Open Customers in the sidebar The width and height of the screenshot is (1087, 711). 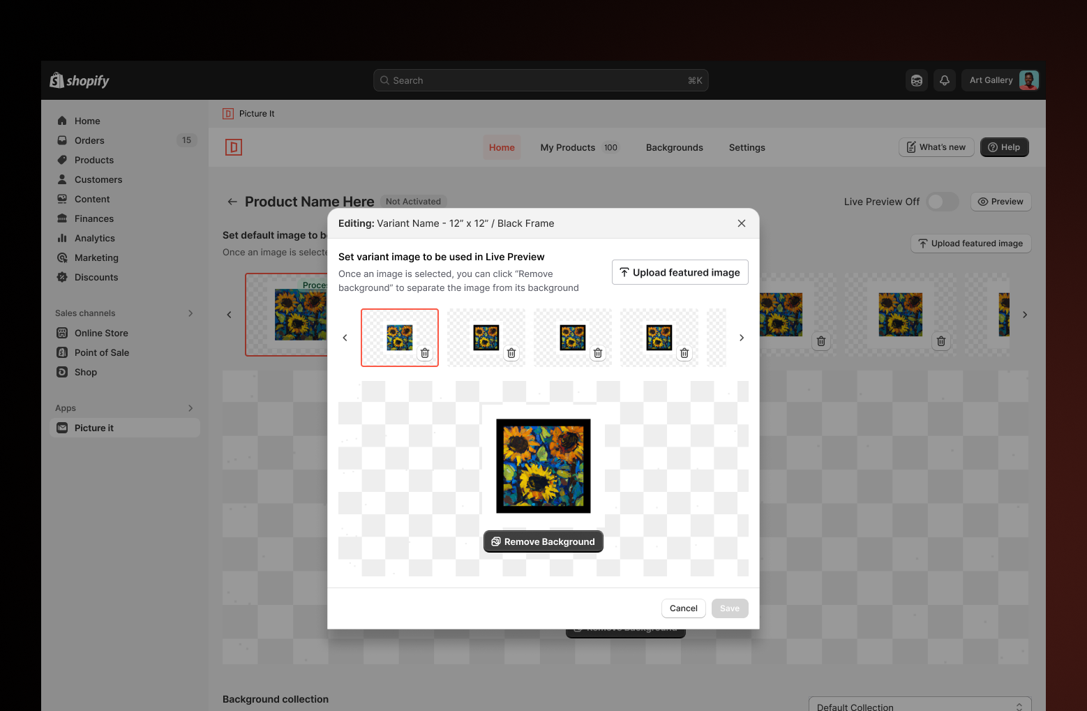125,179
